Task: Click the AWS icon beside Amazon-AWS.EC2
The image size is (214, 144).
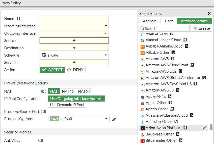Action: tap(143, 72)
